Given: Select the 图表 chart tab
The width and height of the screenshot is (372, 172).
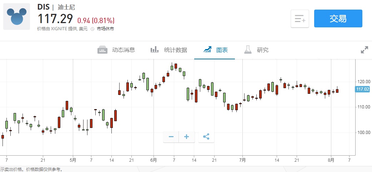Looking at the screenshot, I should click(215, 50).
